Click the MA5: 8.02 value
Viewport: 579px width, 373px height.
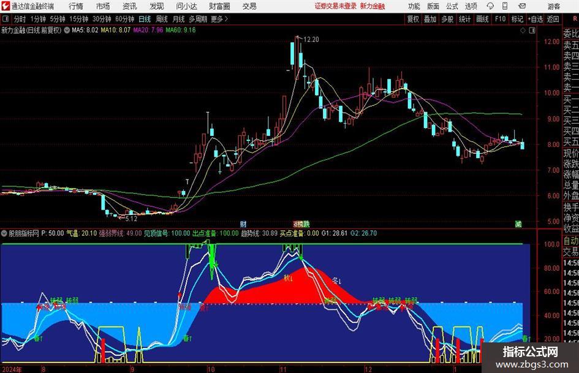pos(85,30)
